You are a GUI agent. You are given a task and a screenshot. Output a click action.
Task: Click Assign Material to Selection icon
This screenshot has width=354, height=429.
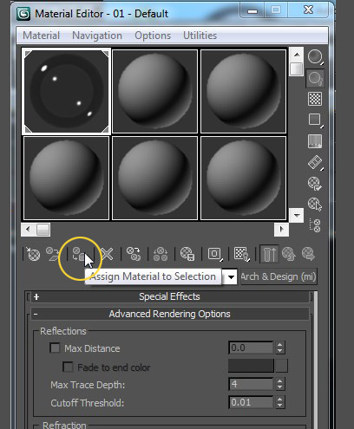(79, 254)
